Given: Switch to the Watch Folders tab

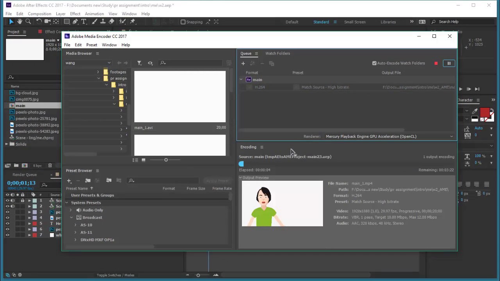Looking at the screenshot, I should (x=278, y=53).
